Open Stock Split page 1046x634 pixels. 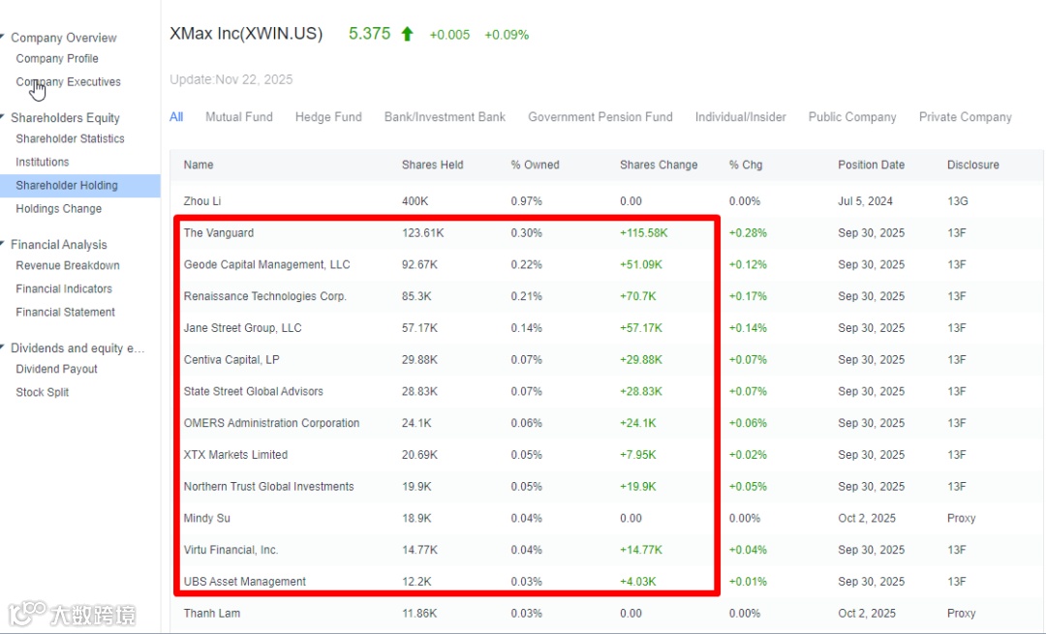coord(42,392)
